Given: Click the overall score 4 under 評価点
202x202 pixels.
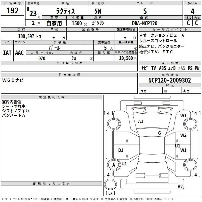Looking at the screenshot, I should (x=192, y=12).
